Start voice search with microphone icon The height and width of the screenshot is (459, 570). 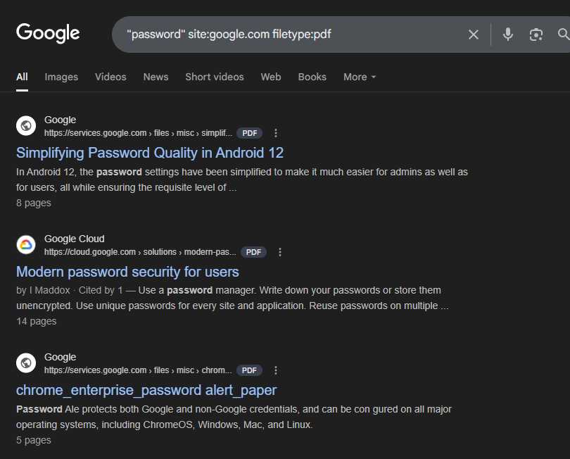pyautogui.click(x=508, y=34)
